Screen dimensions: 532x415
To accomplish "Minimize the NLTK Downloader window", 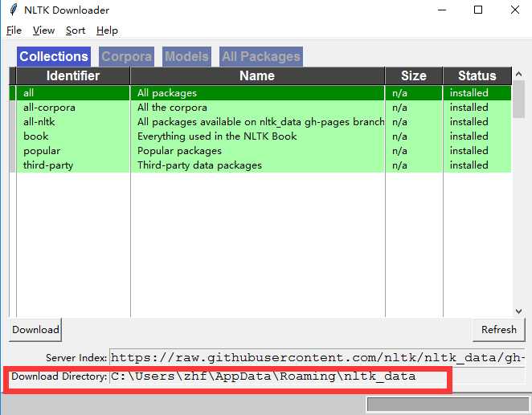I will pos(442,10).
